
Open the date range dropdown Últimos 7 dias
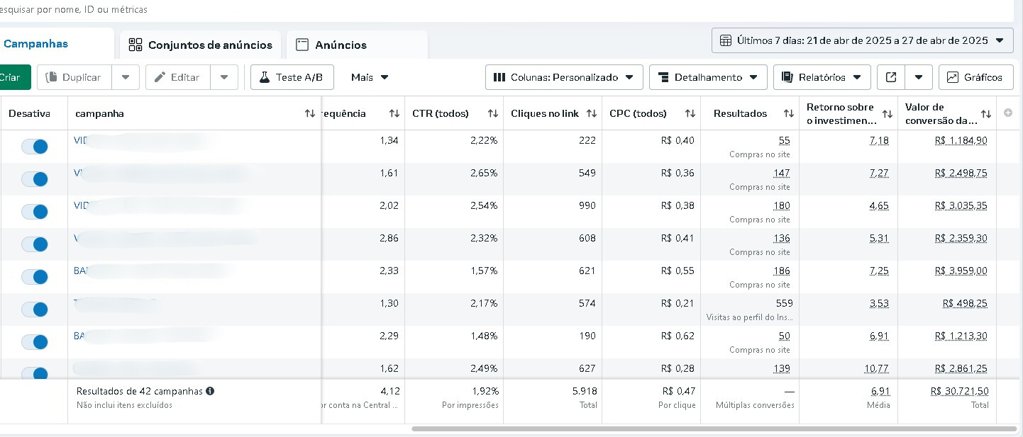pyautogui.click(x=862, y=40)
